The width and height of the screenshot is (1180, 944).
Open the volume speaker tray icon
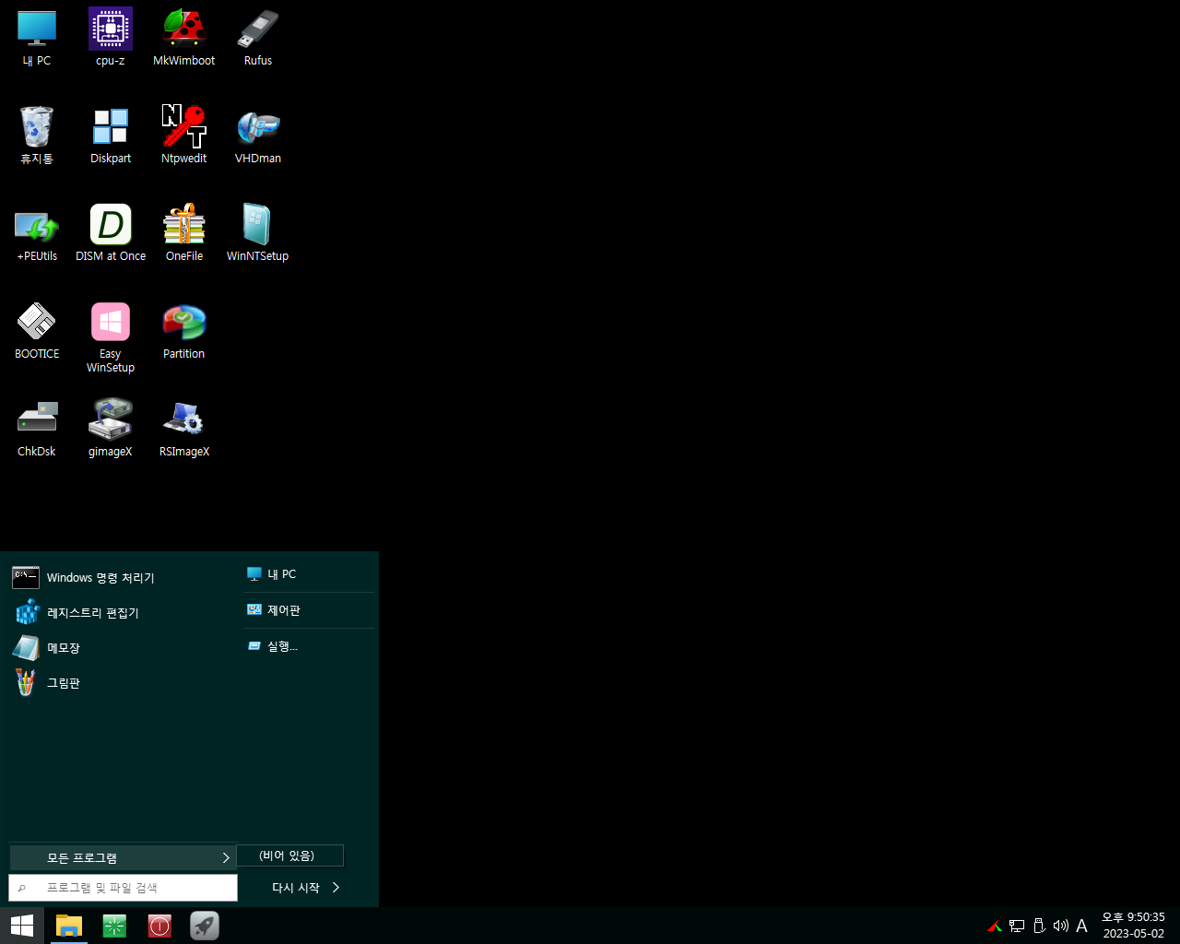point(1060,926)
